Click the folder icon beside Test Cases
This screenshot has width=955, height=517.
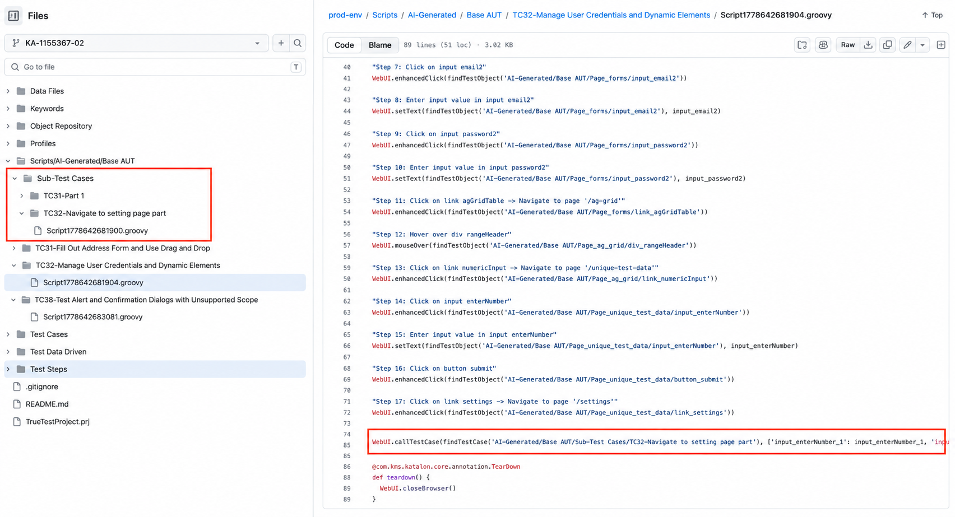(x=21, y=334)
